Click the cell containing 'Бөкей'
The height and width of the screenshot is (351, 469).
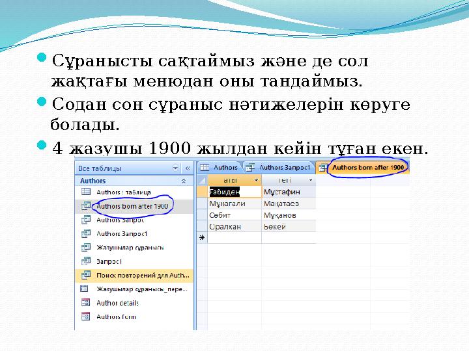(x=289, y=226)
